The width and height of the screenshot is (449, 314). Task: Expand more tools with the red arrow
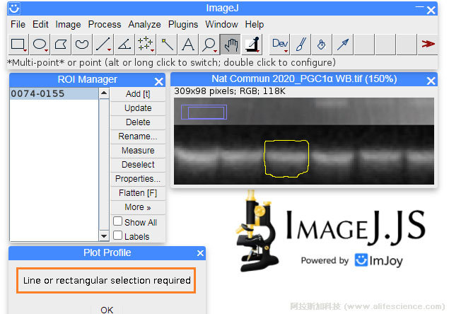point(428,45)
